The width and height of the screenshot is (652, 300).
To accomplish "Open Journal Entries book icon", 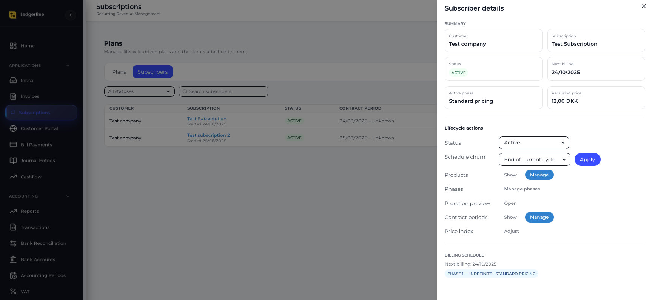I will (13, 161).
